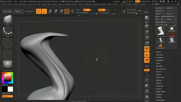Select the ZSphere tool
The width and height of the screenshot is (181, 102).
tap(172, 35)
